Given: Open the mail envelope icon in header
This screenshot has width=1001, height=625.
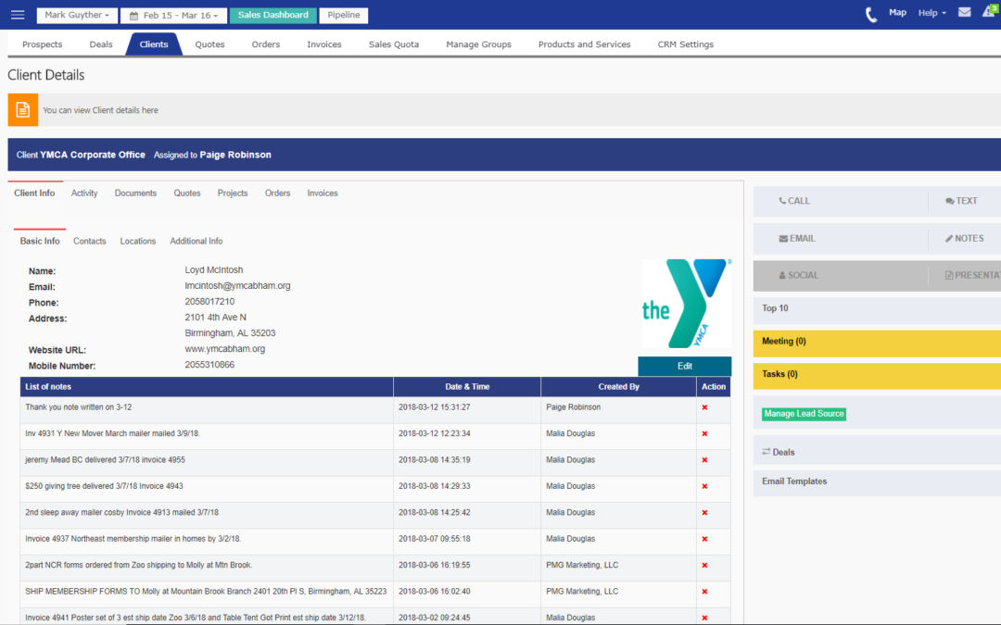Looking at the screenshot, I should 965,13.
